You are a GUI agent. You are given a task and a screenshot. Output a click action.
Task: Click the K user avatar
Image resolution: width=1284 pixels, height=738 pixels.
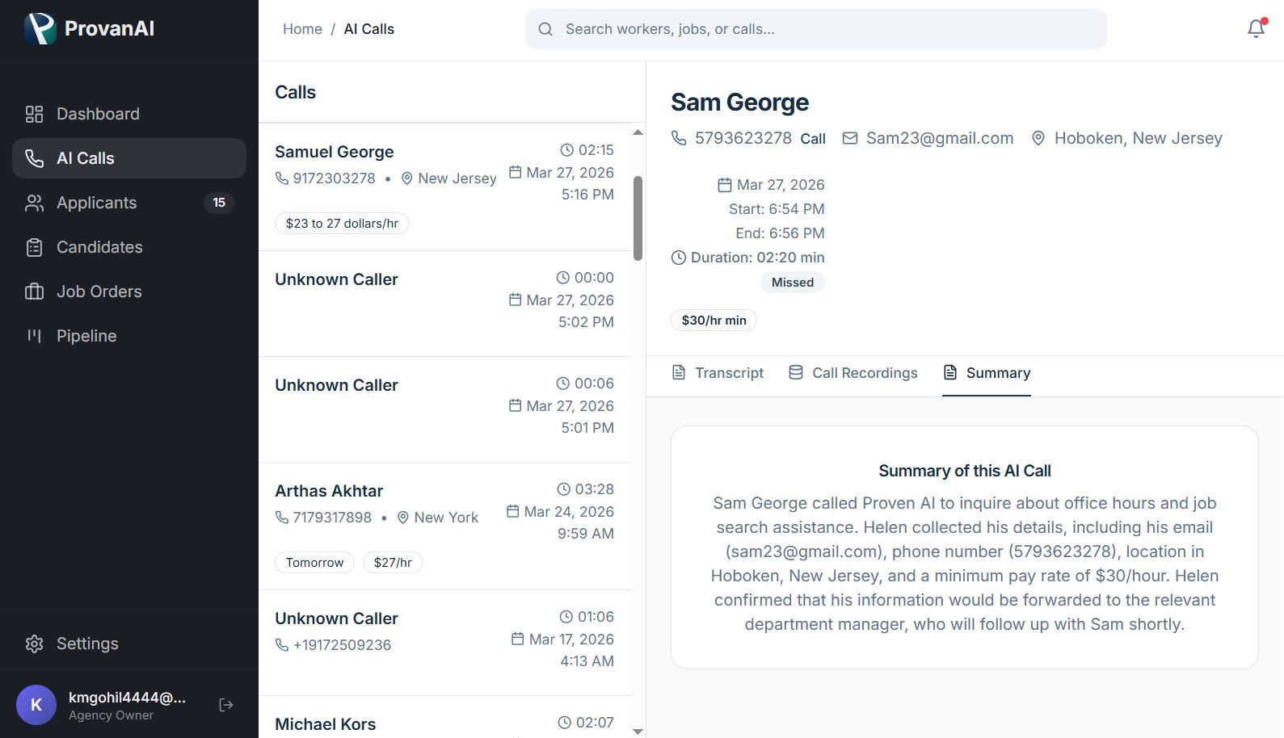tap(36, 705)
